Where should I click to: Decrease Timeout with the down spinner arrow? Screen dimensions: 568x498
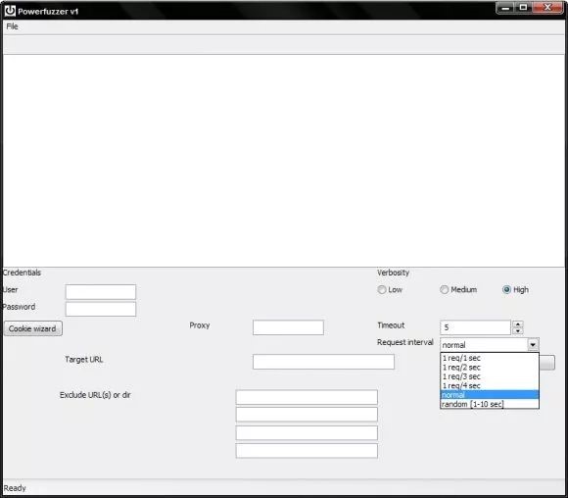tap(518, 330)
